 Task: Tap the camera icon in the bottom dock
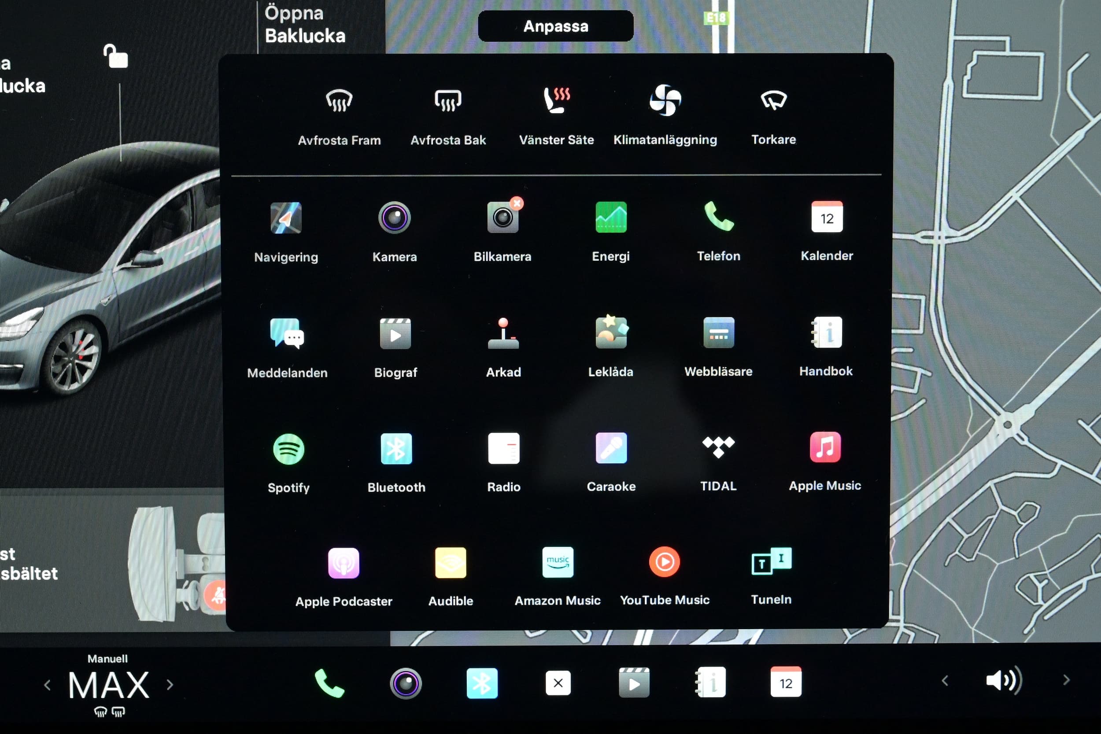(406, 683)
